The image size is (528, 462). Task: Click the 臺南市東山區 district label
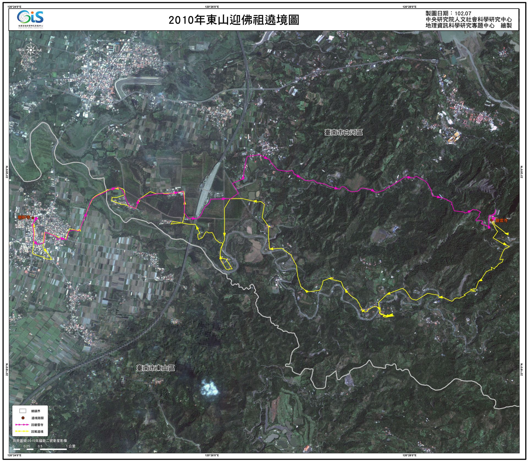coord(155,368)
